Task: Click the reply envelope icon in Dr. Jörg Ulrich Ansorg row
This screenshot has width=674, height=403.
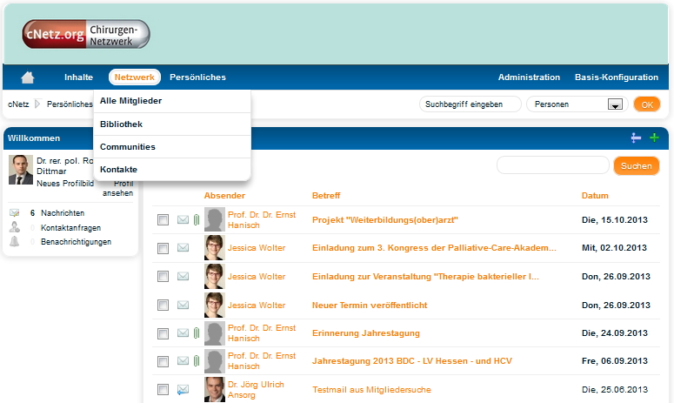Action: [183, 390]
